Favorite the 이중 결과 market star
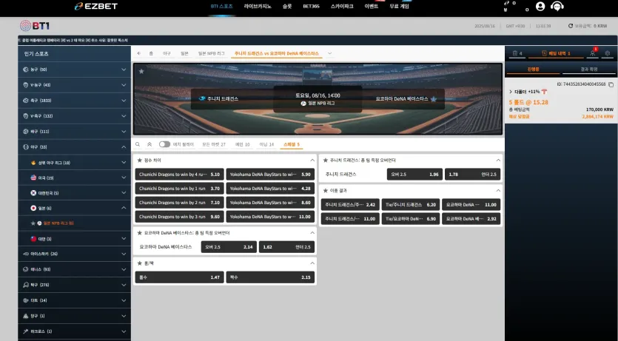This screenshot has height=341, width=618. pos(325,191)
